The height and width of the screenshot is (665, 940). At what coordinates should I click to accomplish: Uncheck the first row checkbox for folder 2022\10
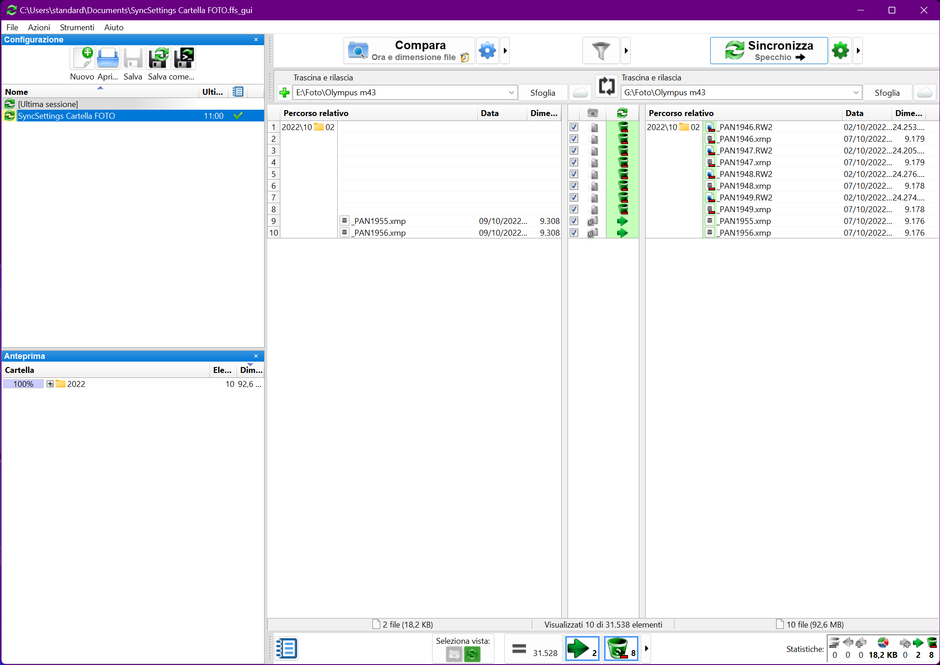click(x=573, y=127)
